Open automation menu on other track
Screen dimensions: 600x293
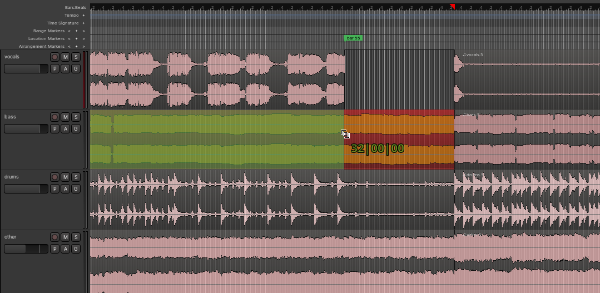coord(66,249)
